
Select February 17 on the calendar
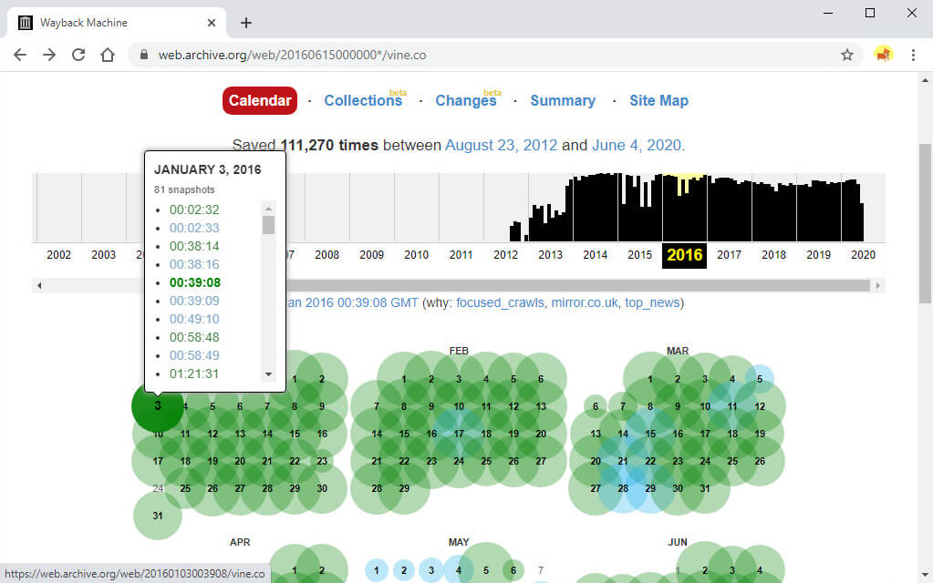coord(459,434)
